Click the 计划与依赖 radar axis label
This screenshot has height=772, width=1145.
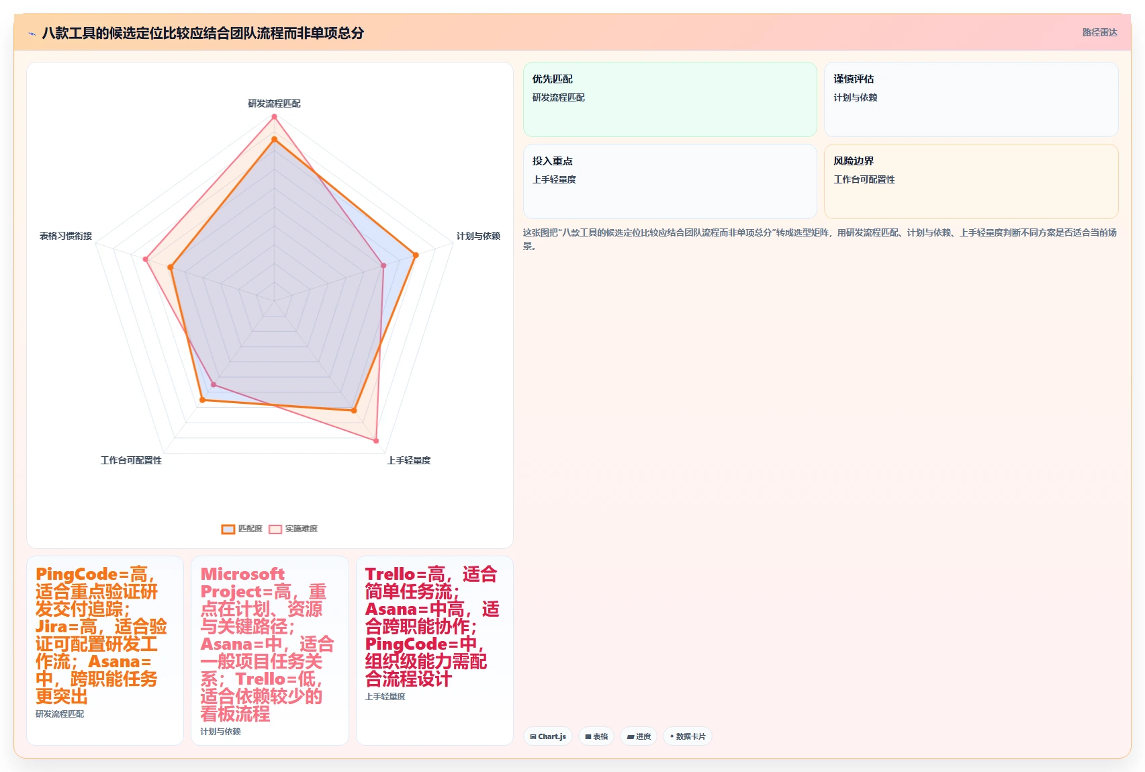pos(478,236)
